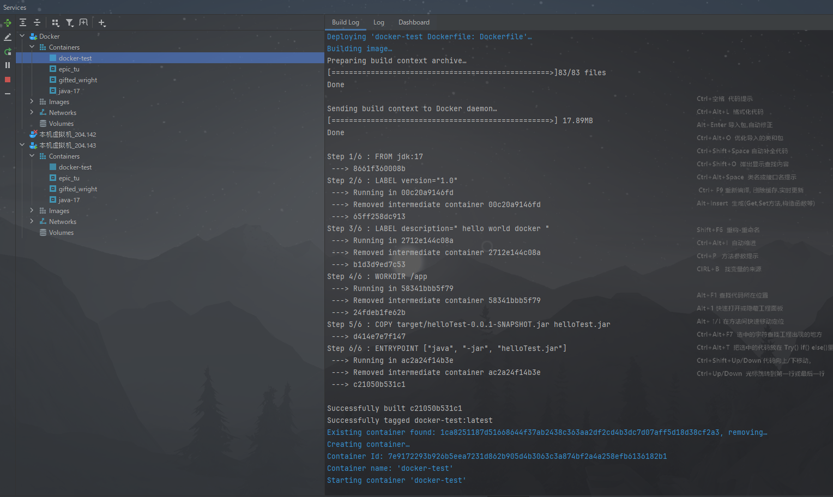The width and height of the screenshot is (833, 497).
Task: Select Volumes label under 本机虚拟机_204.143
Action: point(61,233)
